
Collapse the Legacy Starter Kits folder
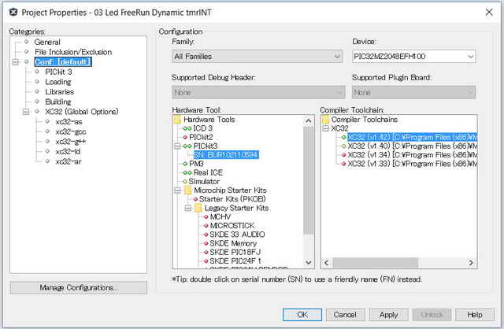coord(188,209)
